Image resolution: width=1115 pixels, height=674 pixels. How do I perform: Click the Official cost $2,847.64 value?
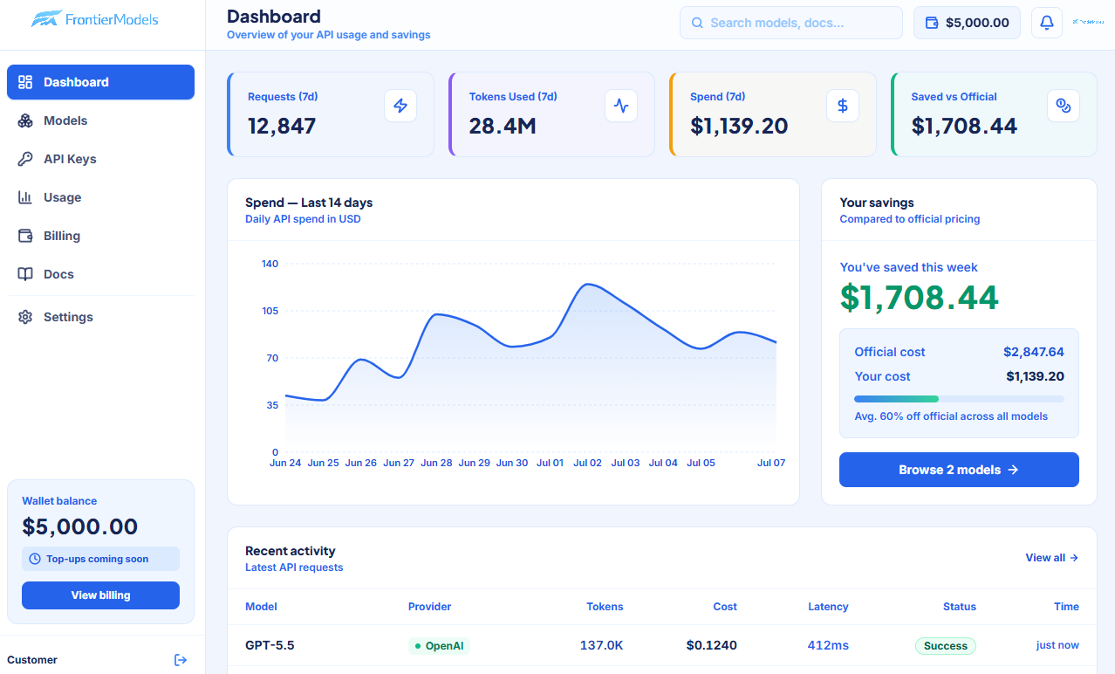click(x=1034, y=352)
